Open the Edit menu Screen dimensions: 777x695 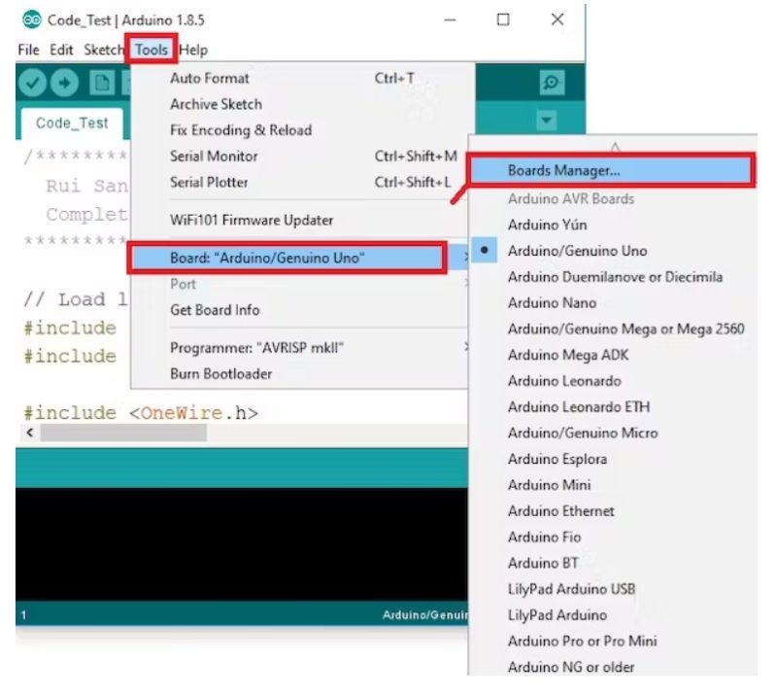[61, 50]
